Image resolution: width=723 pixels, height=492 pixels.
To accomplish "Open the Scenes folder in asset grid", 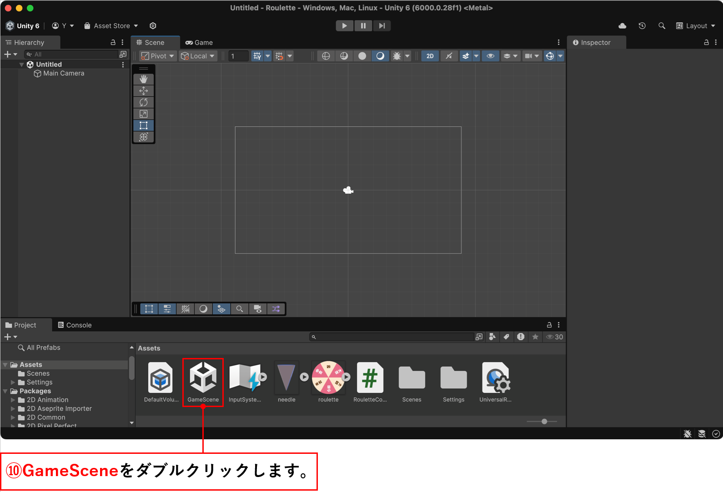I will [x=412, y=382].
